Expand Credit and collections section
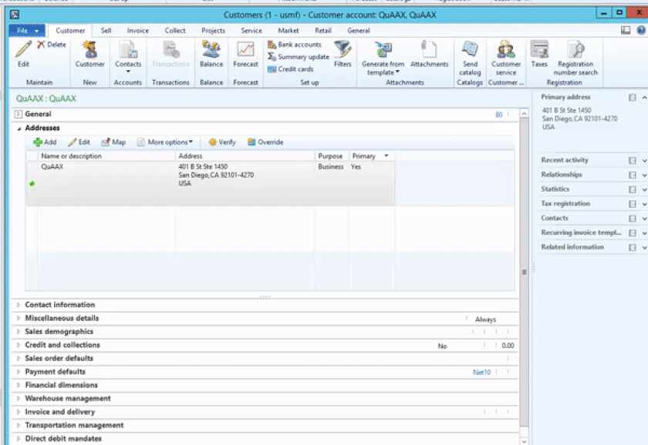This screenshot has width=648, height=445. click(19, 345)
